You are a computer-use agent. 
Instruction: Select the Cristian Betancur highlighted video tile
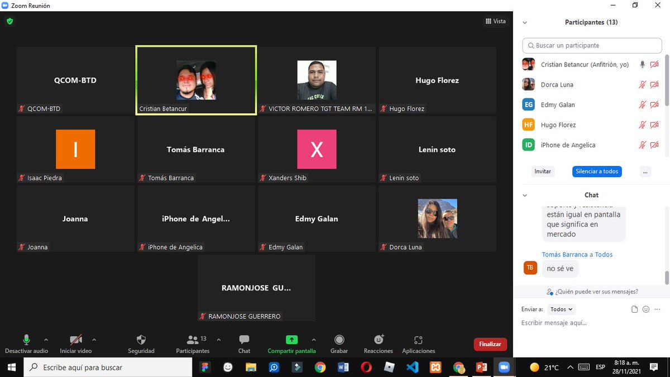(x=196, y=80)
